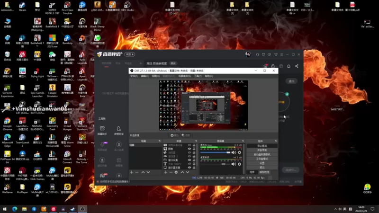Open the Windows Start menu
Image resolution: width=379 pixels, height=213 pixels.
[5, 209]
